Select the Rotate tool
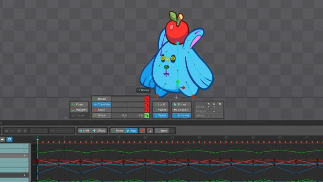The height and width of the screenshot is (182, 323). (x=101, y=99)
